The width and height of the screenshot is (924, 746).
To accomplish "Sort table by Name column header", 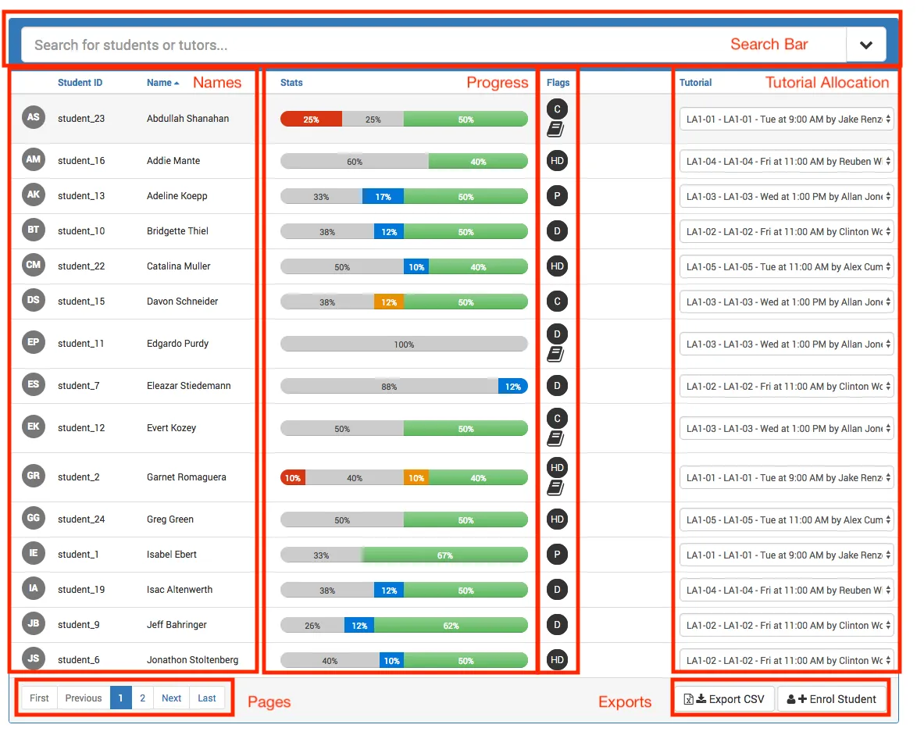I will 159,83.
